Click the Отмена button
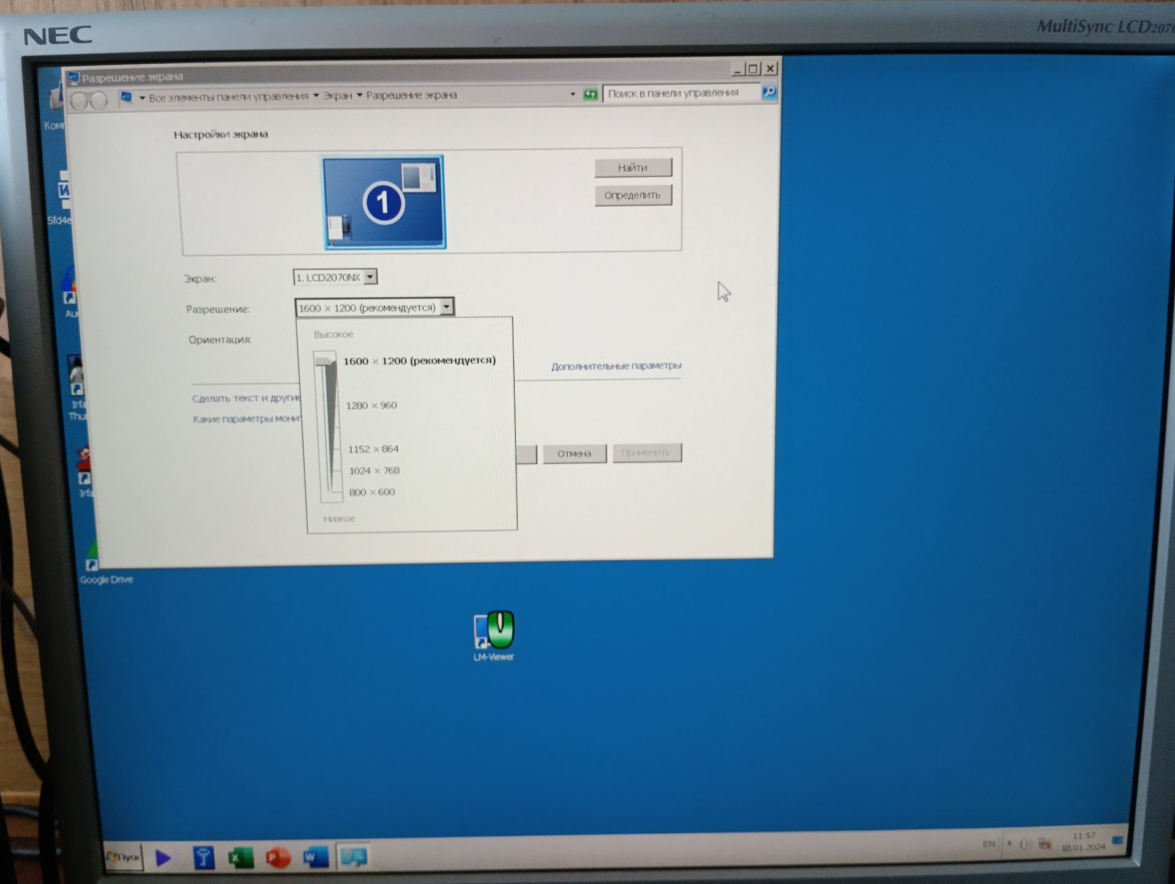 pyautogui.click(x=574, y=453)
